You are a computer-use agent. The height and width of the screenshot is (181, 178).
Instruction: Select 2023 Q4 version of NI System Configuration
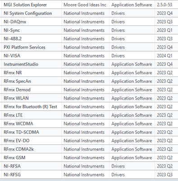coord(164,13)
